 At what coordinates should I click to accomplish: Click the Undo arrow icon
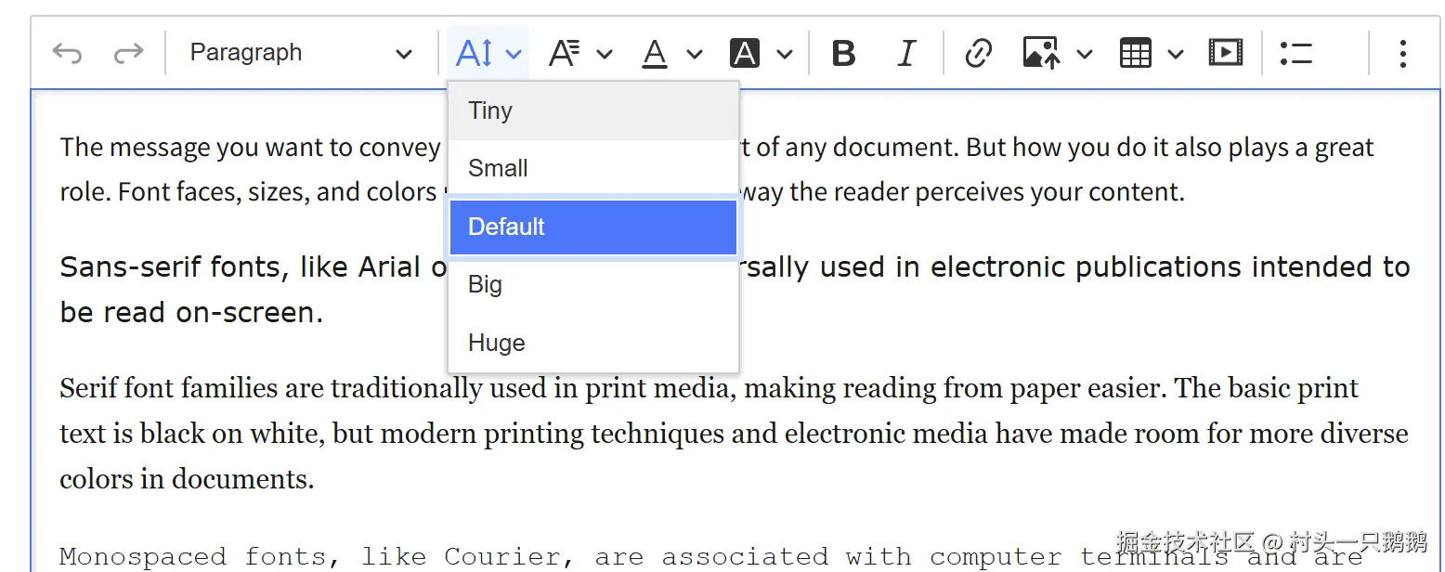[x=67, y=53]
